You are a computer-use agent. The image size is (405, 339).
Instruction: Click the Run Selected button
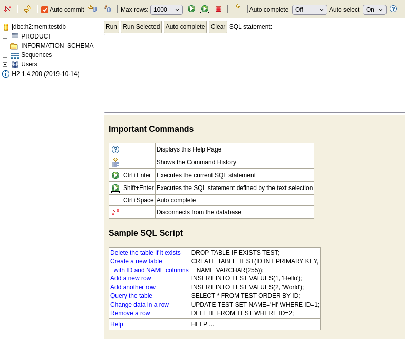tap(141, 27)
